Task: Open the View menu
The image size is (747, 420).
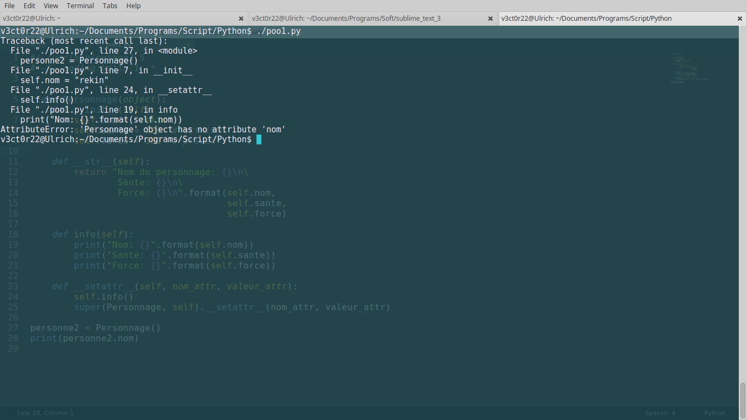Action: click(50, 5)
